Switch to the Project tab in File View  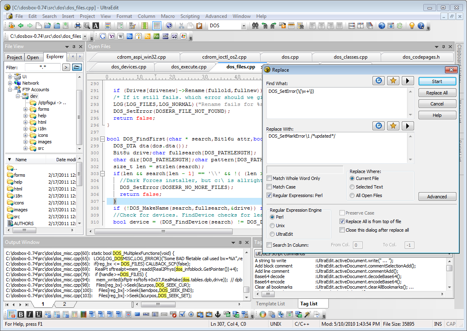coord(14,57)
